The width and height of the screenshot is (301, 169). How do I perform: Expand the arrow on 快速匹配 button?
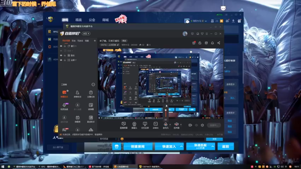point(213,146)
